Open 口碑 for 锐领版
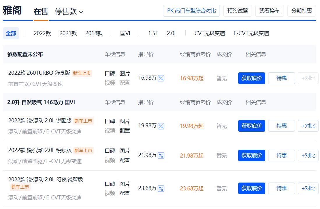Image resolution: width=320 pixels, height=209 pixels. [x=110, y=151]
